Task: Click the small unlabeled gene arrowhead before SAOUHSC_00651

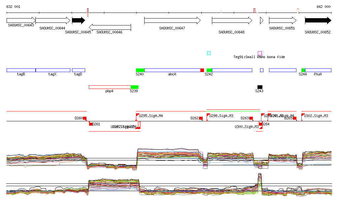Action: point(262,20)
